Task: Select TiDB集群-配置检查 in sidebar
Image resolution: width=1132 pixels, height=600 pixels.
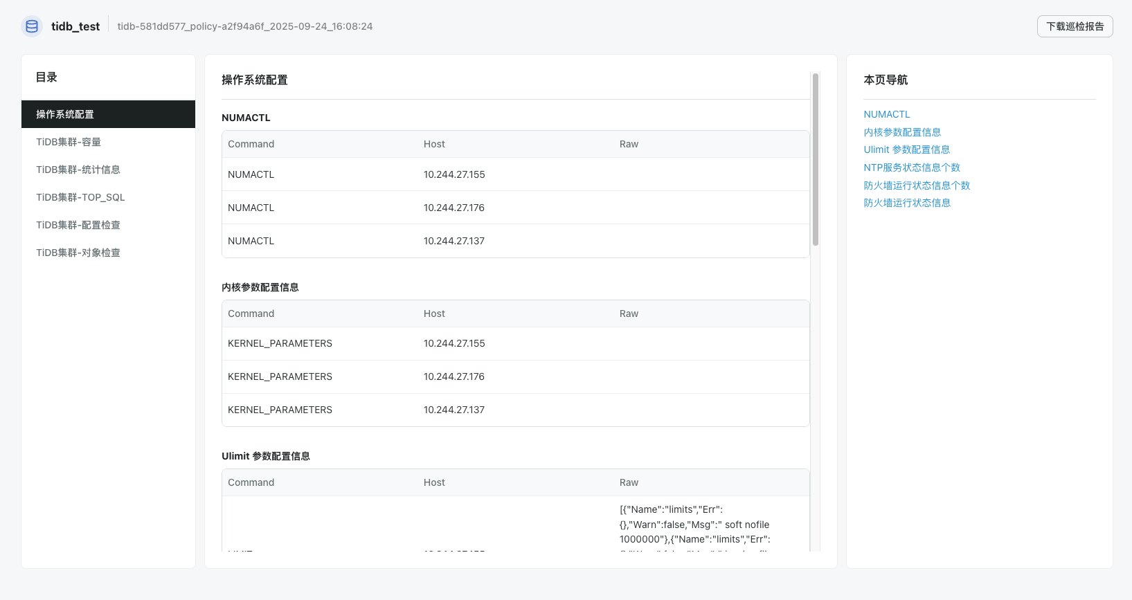Action: pyautogui.click(x=78, y=225)
